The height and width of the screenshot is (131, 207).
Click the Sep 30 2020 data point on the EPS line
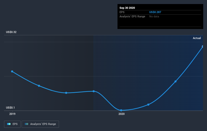(203, 46)
